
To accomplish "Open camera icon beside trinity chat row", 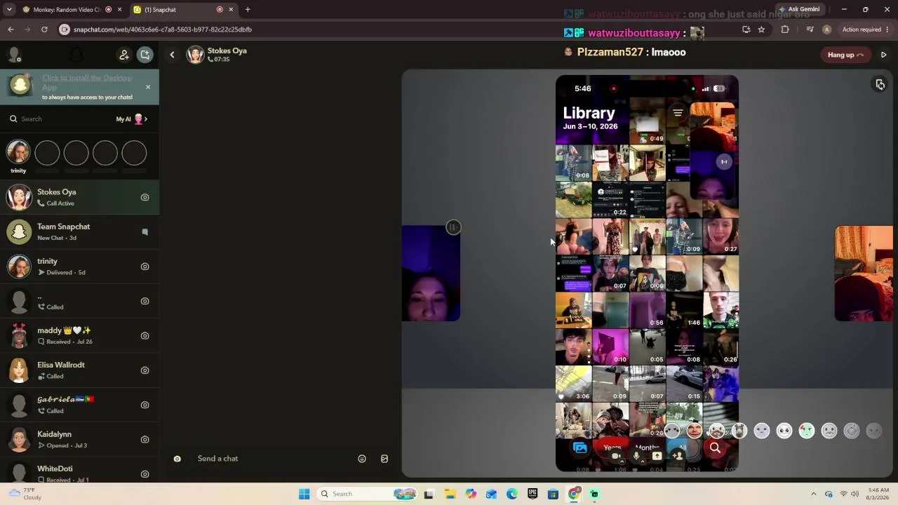I will 145,267.
